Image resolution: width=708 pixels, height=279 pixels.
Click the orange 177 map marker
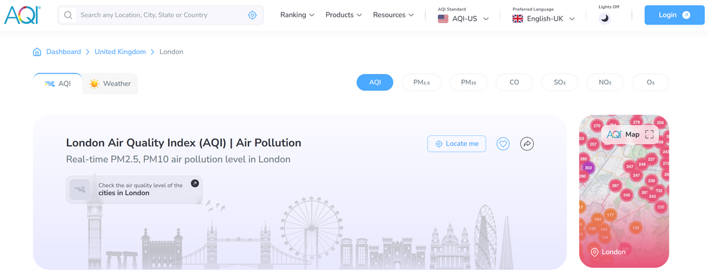(x=610, y=215)
